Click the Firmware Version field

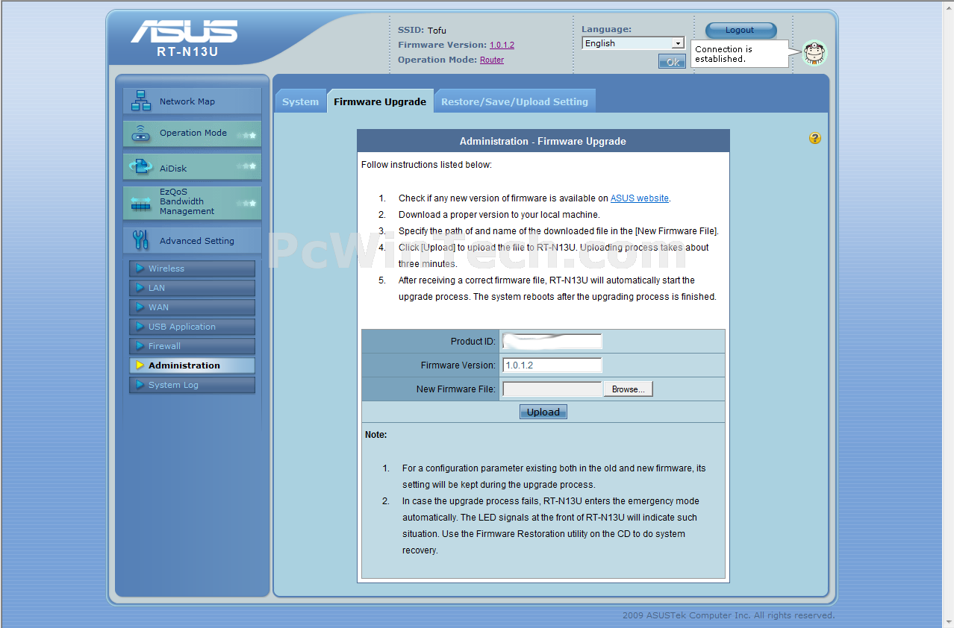coord(552,365)
